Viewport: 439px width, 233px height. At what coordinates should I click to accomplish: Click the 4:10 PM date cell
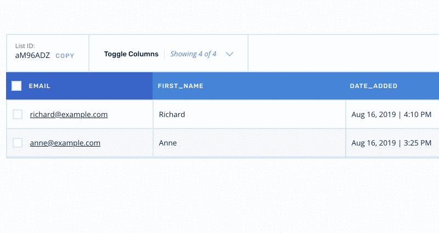click(x=391, y=114)
